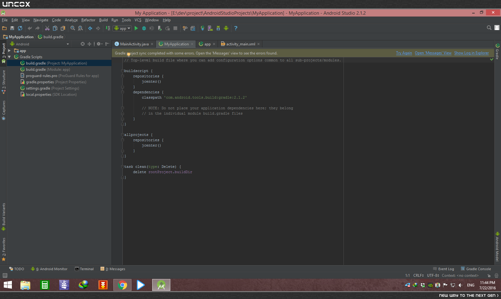Open the Terminal tool window
The height and width of the screenshot is (299, 501).
click(84, 269)
